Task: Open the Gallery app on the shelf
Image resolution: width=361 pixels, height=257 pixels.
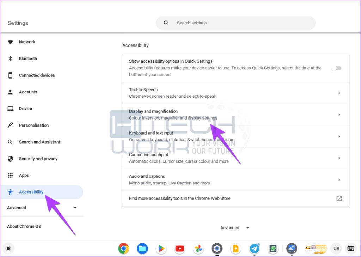Action: click(x=292, y=249)
